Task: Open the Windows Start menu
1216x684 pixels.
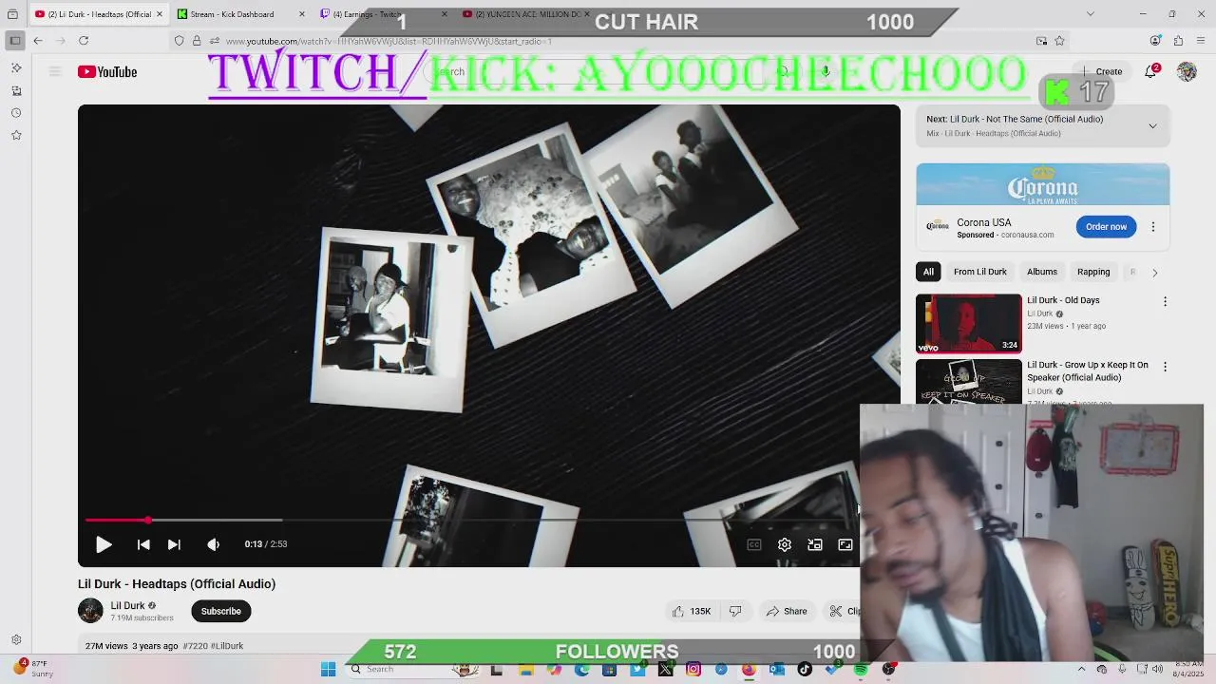Action: click(x=328, y=670)
